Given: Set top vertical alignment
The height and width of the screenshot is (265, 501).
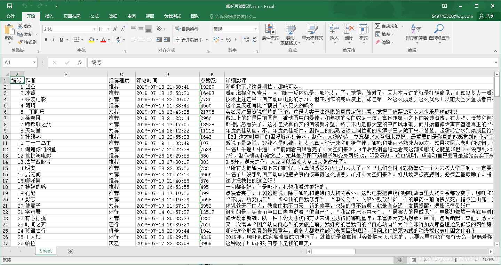Looking at the screenshot, I should 133,29.
